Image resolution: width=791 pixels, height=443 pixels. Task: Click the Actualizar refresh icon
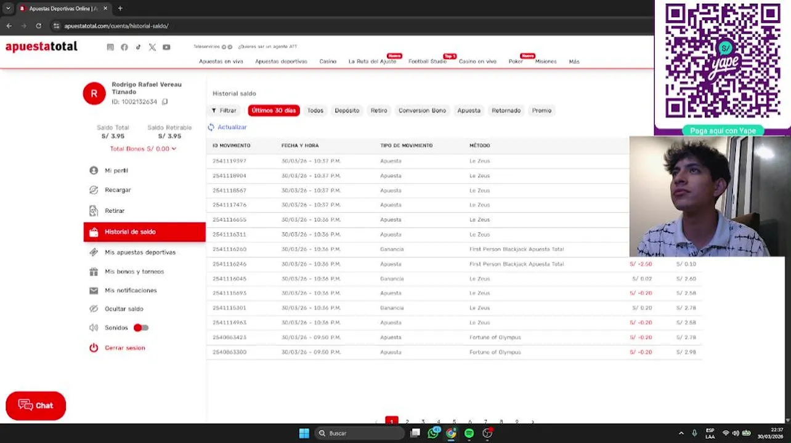[x=211, y=127]
